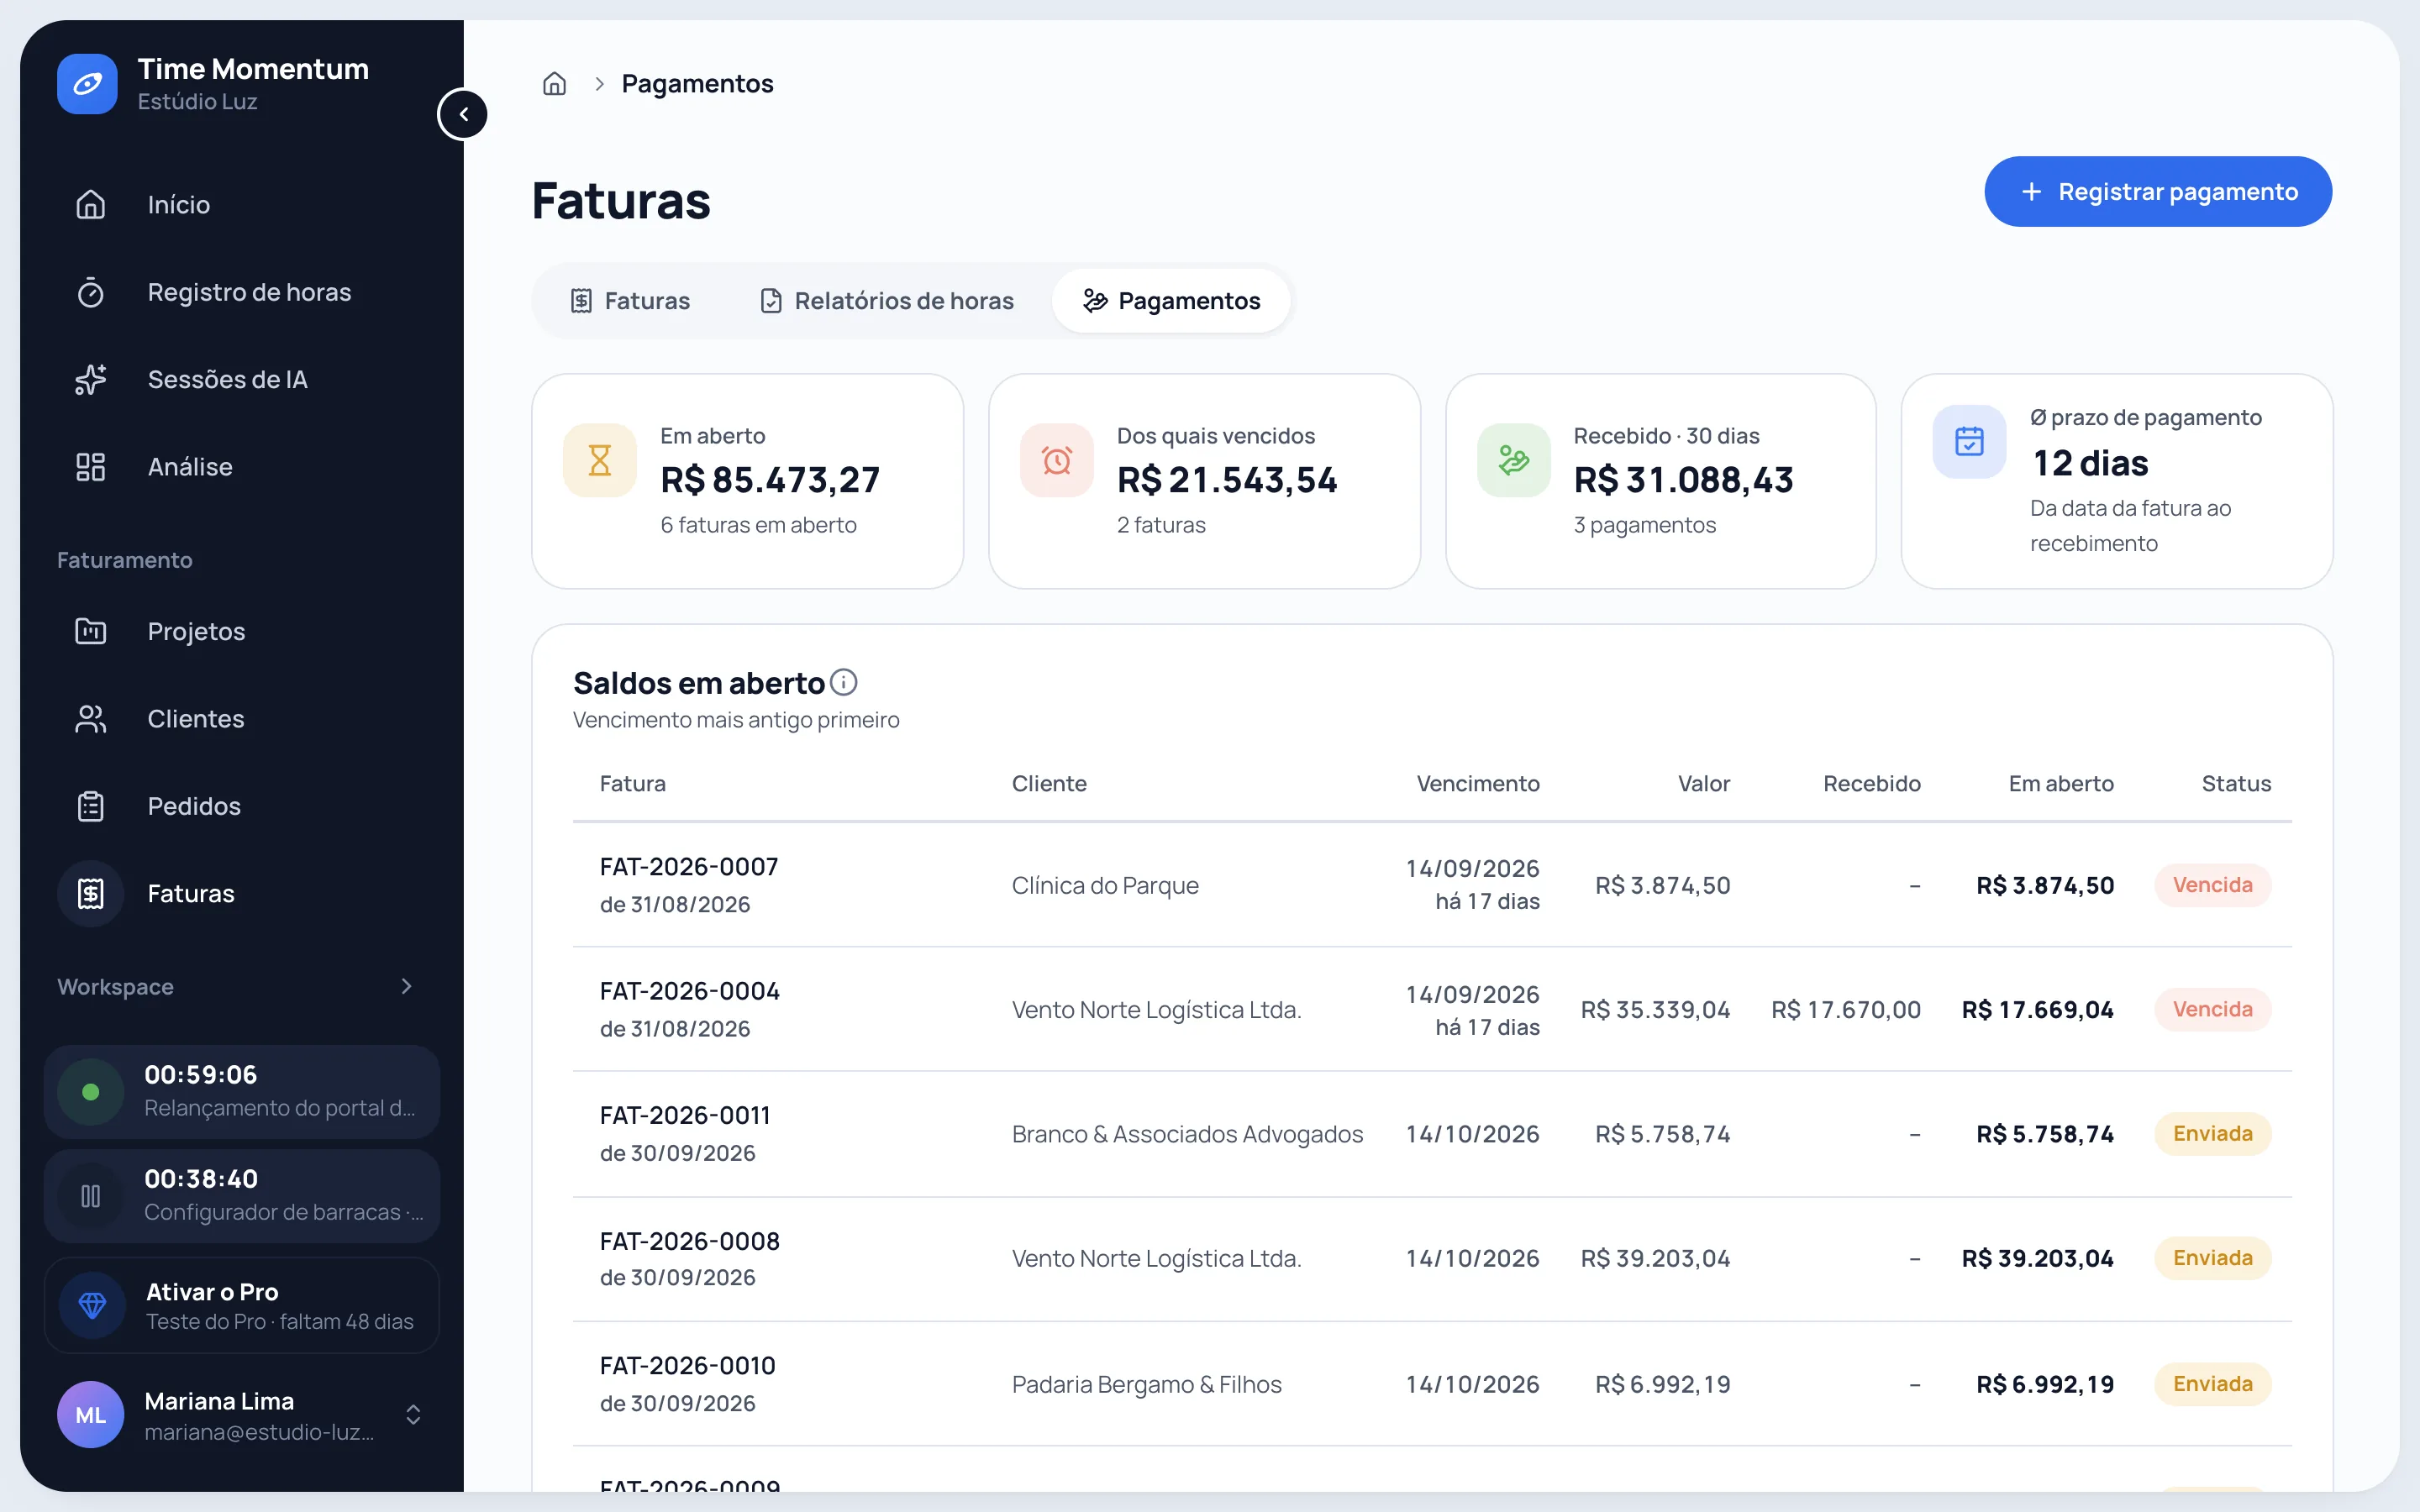Switch to the Faturas tab
The image size is (2420, 1512).
[x=630, y=301]
